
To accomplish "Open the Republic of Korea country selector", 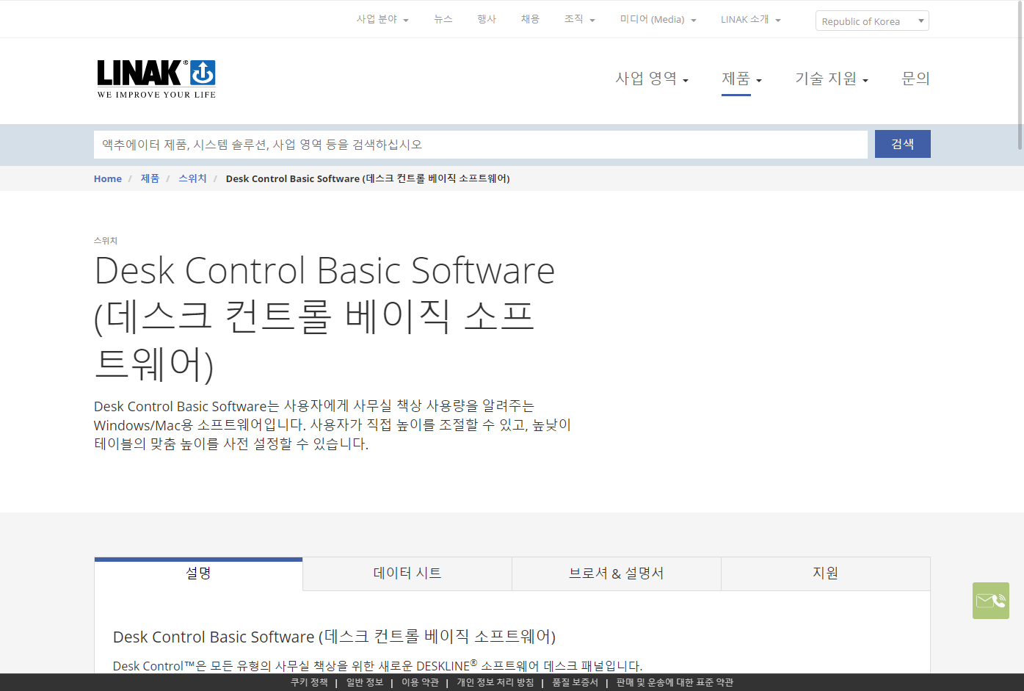I will click(x=872, y=21).
